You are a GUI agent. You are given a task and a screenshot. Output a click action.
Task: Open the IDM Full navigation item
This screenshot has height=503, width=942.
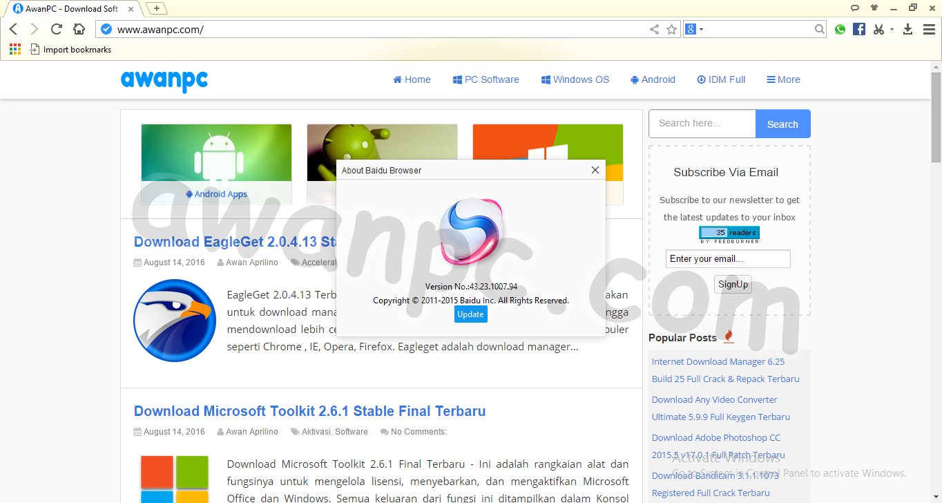pyautogui.click(x=721, y=79)
